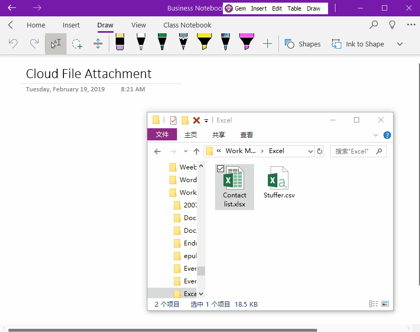Select the magenta highlighter
The width and height of the screenshot is (420, 332).
pyautogui.click(x=247, y=42)
